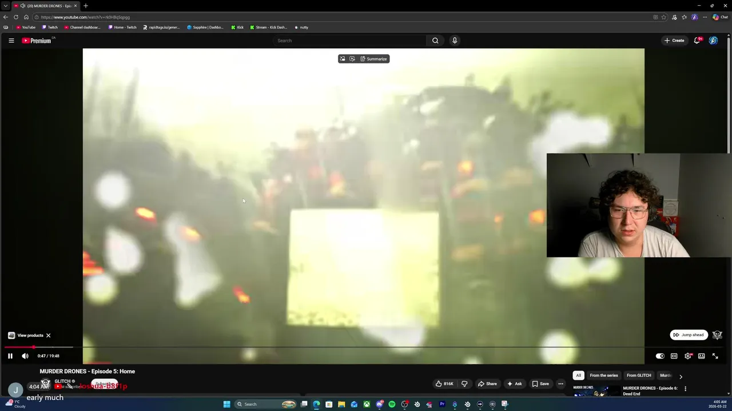The width and height of the screenshot is (732, 411).
Task: Open the YouTube account avatar menu
Action: [713, 41]
